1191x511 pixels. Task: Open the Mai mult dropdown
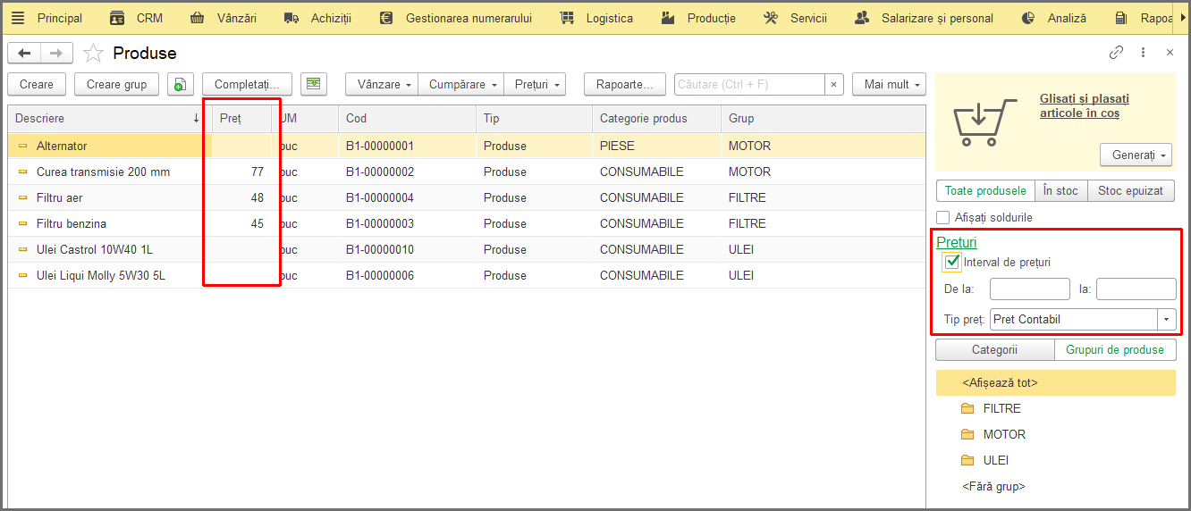pyautogui.click(x=889, y=84)
